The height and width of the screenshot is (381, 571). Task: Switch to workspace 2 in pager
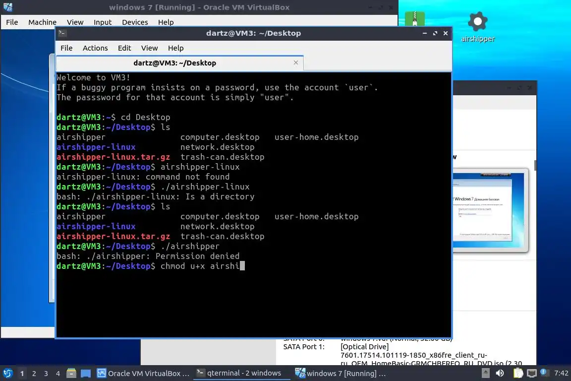tap(34, 374)
